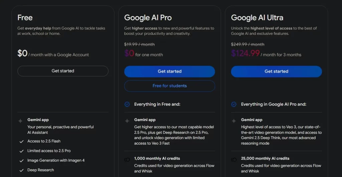Open the Free for students offer
This screenshot has height=177, width=342.
point(169,86)
